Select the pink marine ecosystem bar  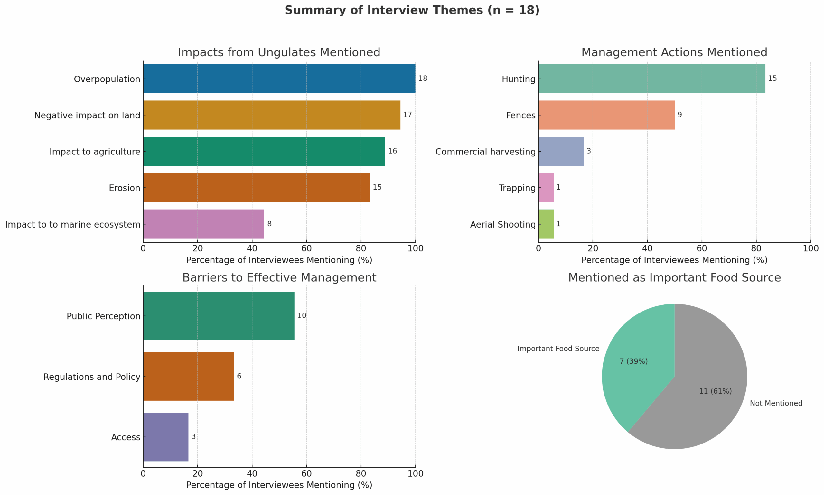tap(203, 224)
